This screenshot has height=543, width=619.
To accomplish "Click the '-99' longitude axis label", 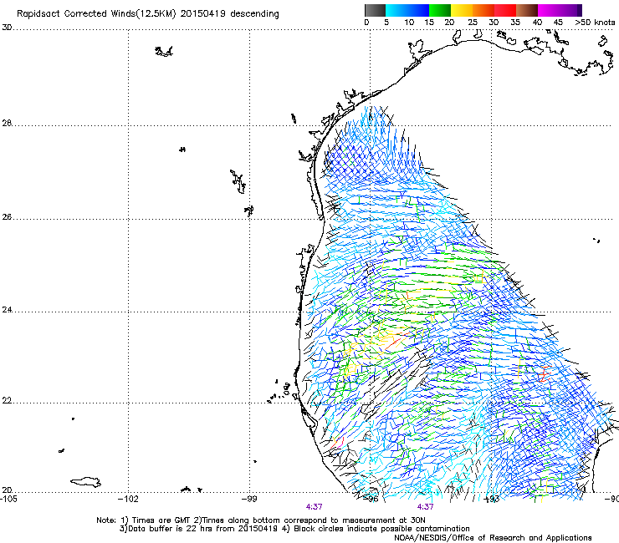I will coord(249,499).
